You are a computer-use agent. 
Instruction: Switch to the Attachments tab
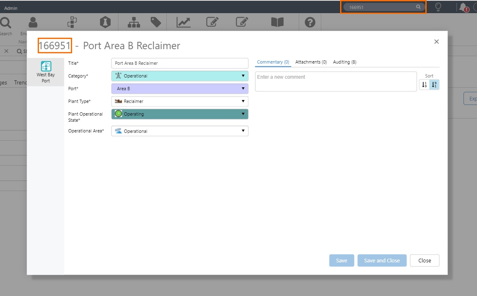tap(311, 62)
